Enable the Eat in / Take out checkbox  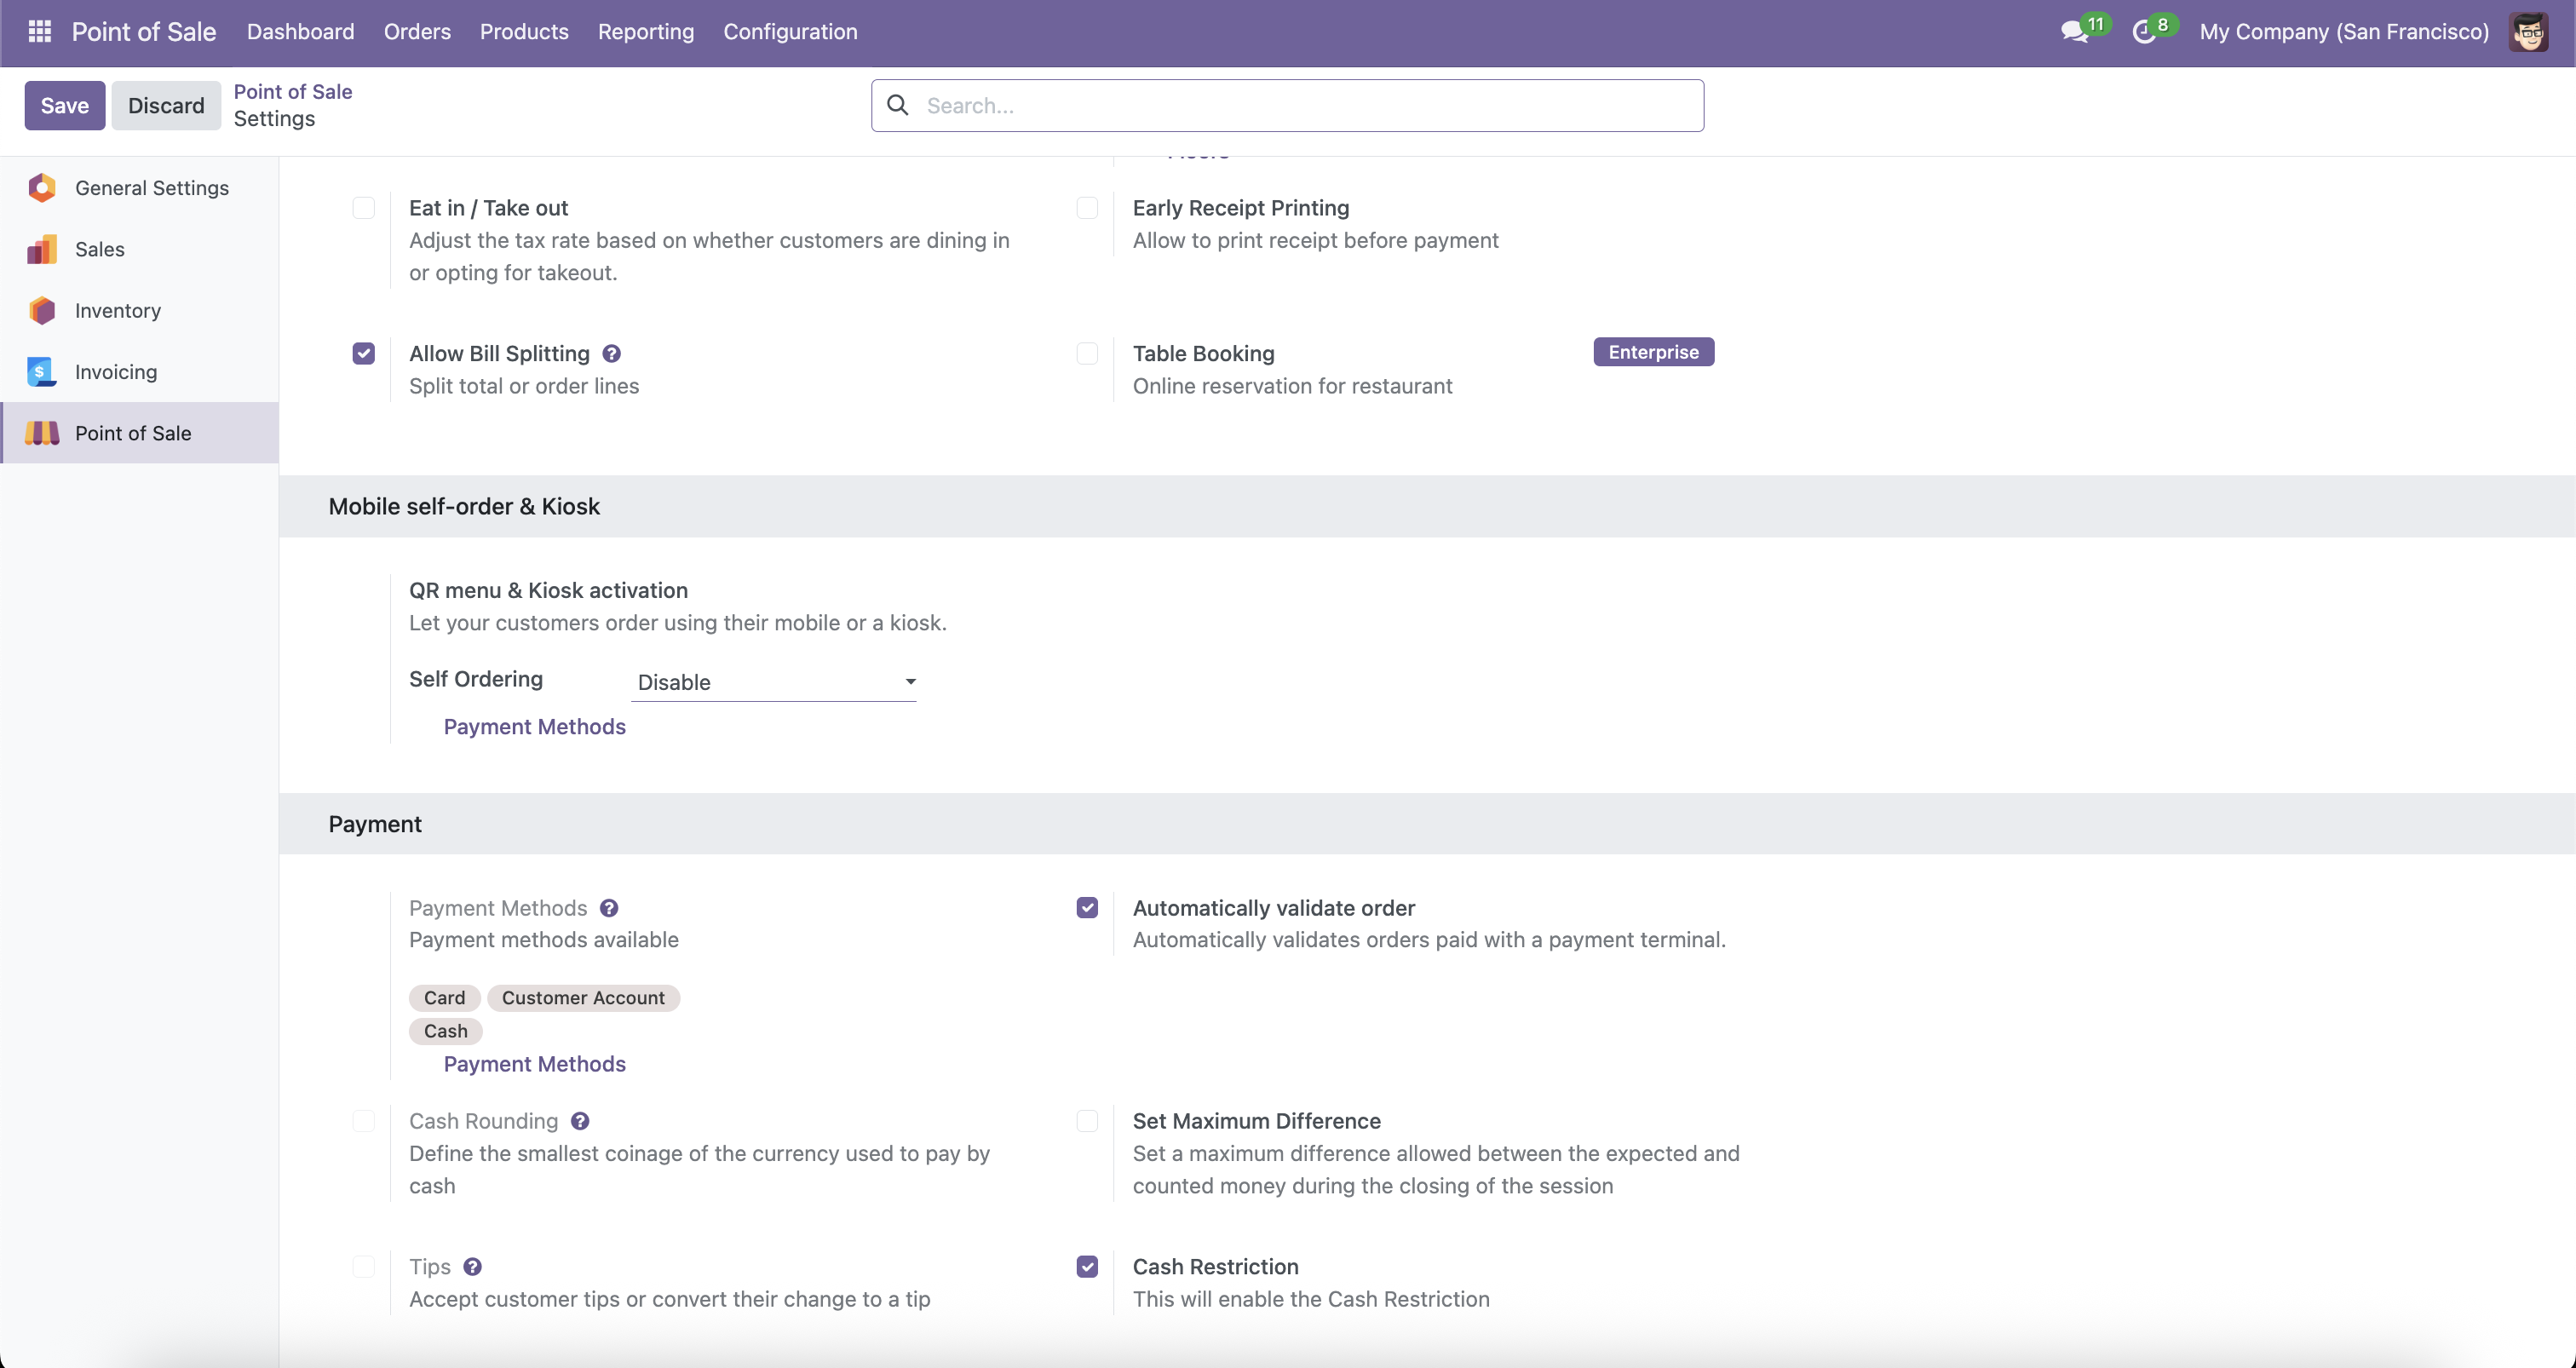coord(364,208)
